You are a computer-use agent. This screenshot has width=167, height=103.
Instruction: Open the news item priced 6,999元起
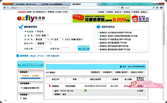[114, 46]
